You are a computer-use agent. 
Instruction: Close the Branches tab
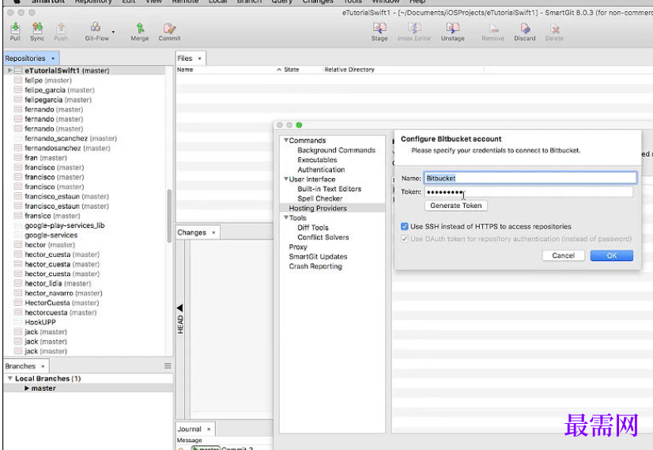pyautogui.click(x=43, y=366)
